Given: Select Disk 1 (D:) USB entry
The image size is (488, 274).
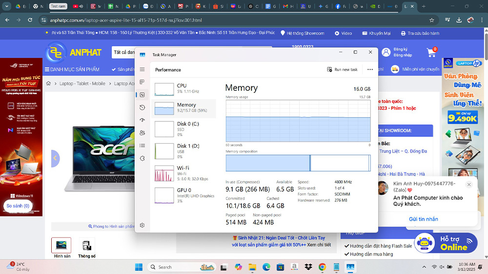Looking at the screenshot, I should coord(183,151).
